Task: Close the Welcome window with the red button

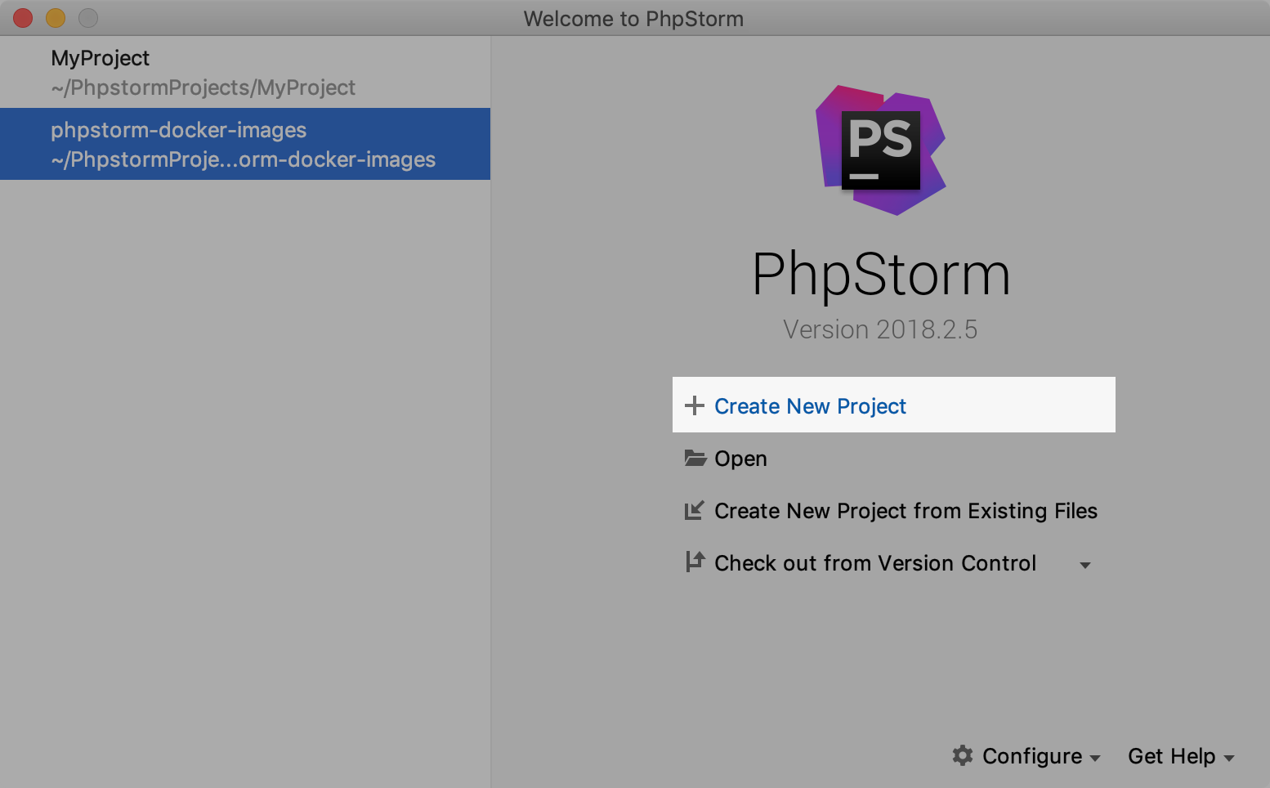Action: 23,18
